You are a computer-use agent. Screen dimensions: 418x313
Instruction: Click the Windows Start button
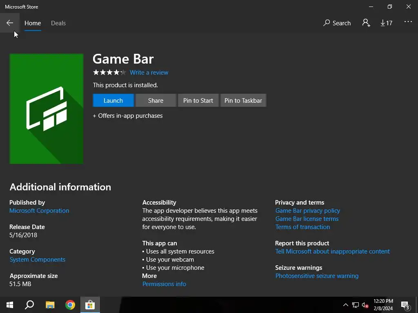click(10, 305)
